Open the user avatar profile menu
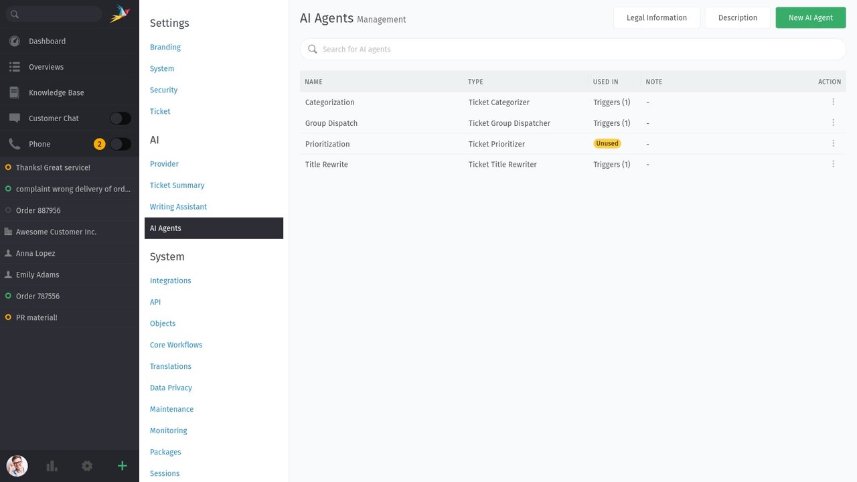Viewport: 857px width, 482px height. click(17, 466)
